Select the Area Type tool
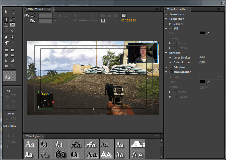 6,24
